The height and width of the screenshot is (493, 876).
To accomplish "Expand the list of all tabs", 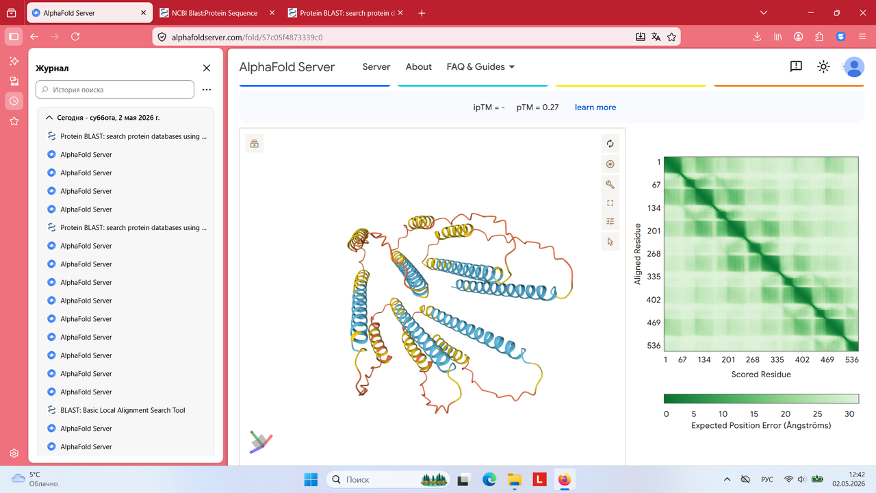I will tap(764, 13).
